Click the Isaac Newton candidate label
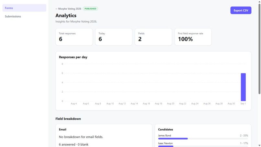The width and height of the screenshot is (261, 147). 165,143
